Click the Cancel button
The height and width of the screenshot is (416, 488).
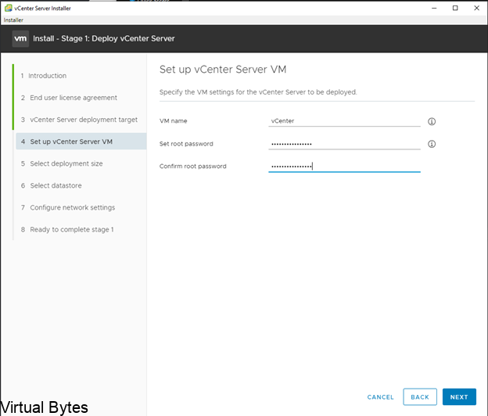pyautogui.click(x=380, y=397)
